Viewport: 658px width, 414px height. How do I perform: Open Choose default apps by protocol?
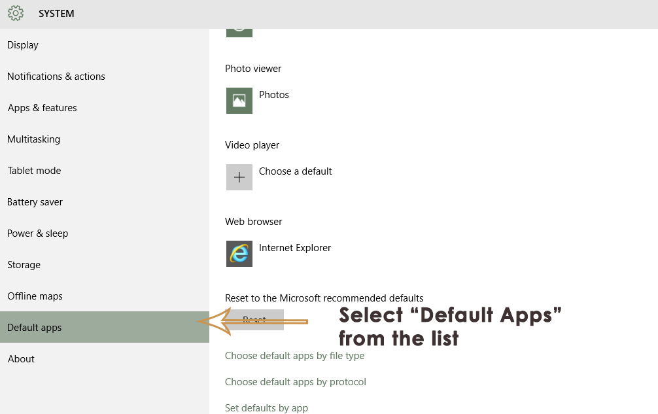(x=295, y=381)
